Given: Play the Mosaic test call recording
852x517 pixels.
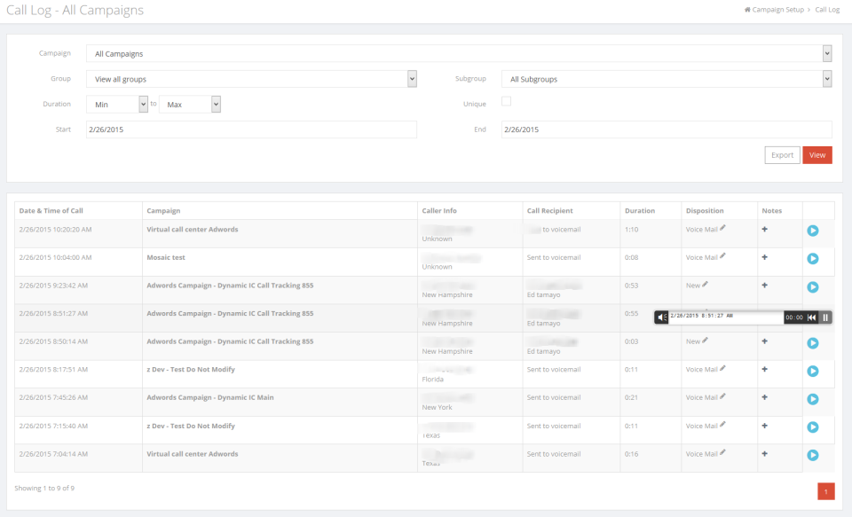Looking at the screenshot, I should [x=812, y=259].
